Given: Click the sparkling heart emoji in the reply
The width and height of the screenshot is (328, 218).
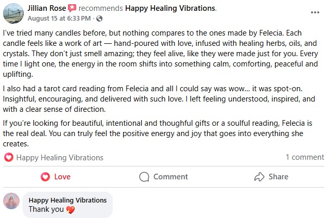Looking at the screenshot, I should pyautogui.click(x=71, y=209).
